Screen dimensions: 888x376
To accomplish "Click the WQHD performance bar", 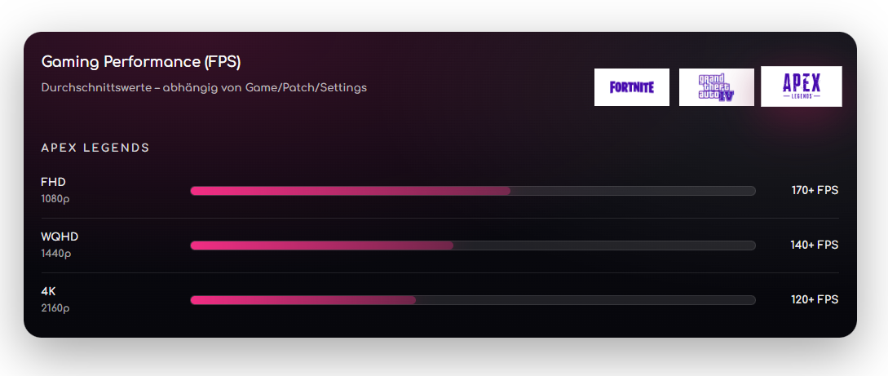I will click(x=472, y=246).
